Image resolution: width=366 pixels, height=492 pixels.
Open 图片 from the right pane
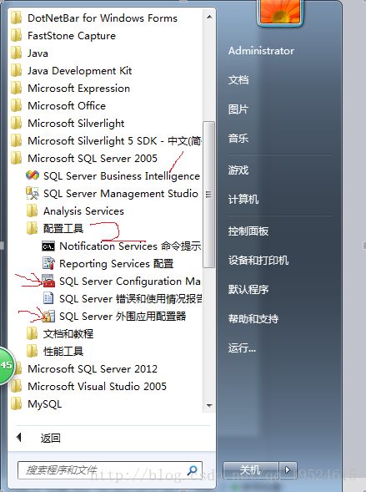[x=238, y=109]
